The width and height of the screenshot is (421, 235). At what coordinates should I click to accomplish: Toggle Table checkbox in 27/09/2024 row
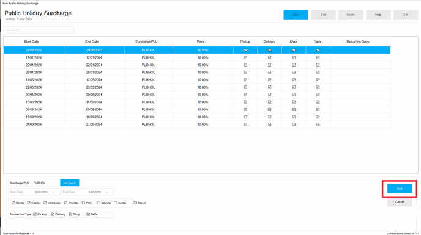click(x=318, y=125)
